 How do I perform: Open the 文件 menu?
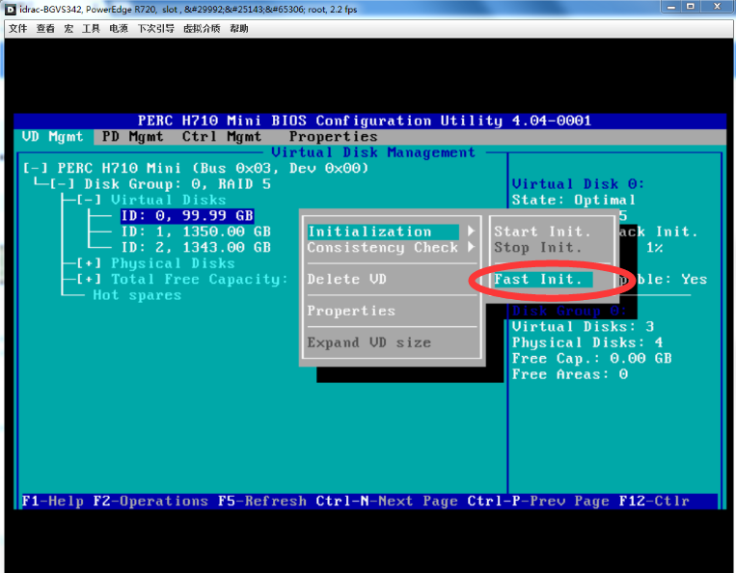tap(17, 29)
